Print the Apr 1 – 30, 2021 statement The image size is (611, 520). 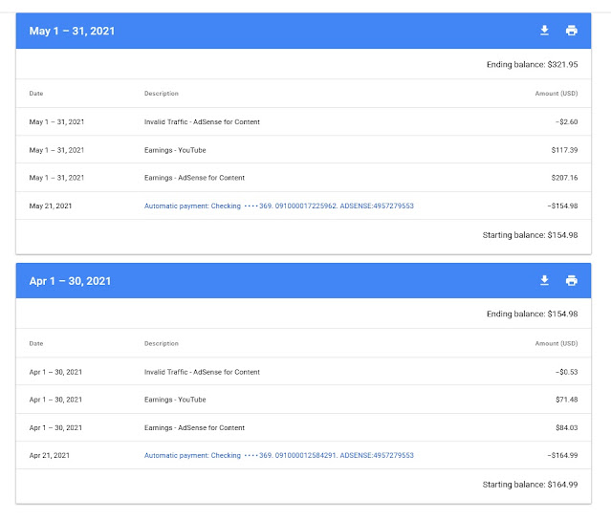point(571,280)
